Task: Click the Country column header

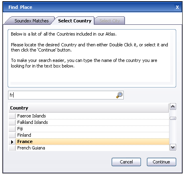Action: tap(89, 108)
